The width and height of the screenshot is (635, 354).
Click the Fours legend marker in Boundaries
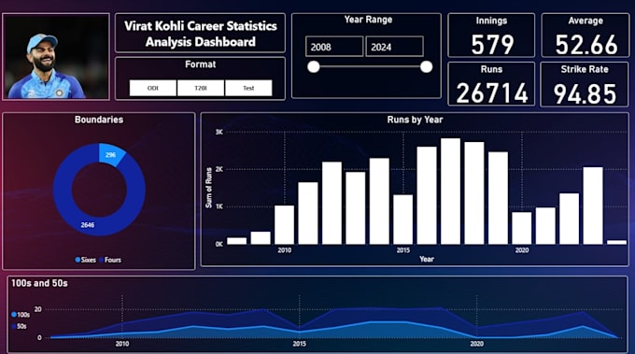[x=101, y=260]
